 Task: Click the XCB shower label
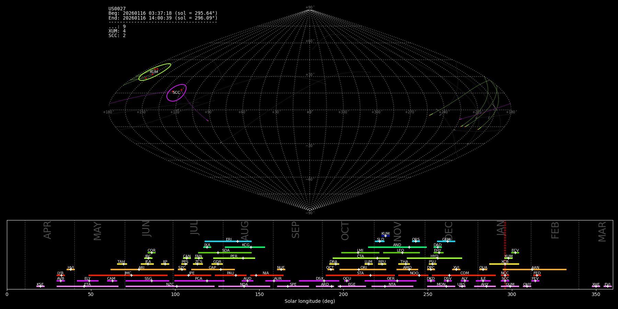pyautogui.click(x=505, y=262)
